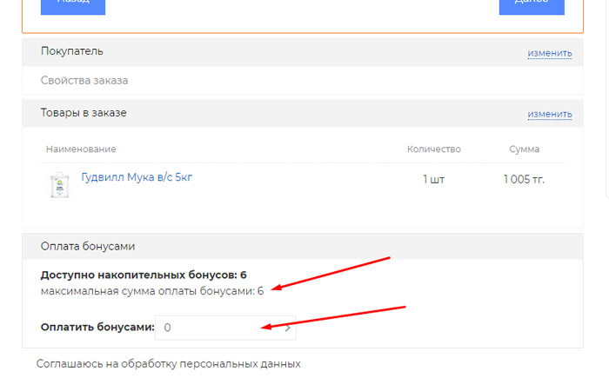Click the '1 005 тг.' sum value

pos(524,179)
